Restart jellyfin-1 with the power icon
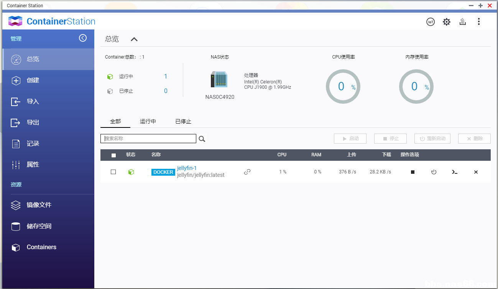498x289 pixels. pos(434,172)
